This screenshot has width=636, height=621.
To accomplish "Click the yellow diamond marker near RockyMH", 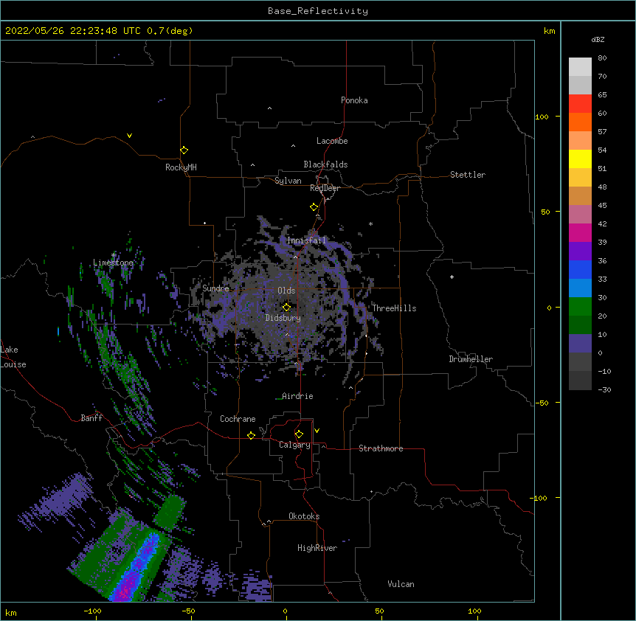I will tap(184, 150).
